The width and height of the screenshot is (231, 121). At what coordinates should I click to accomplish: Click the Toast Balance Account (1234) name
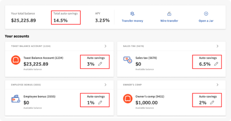click(43, 58)
